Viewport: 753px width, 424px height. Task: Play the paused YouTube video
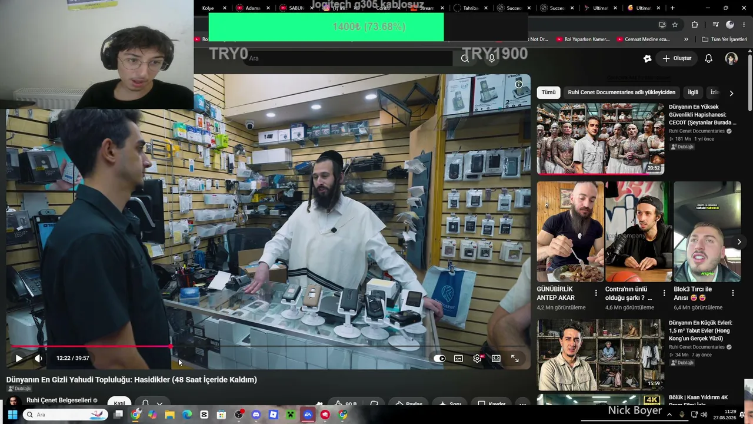point(19,358)
